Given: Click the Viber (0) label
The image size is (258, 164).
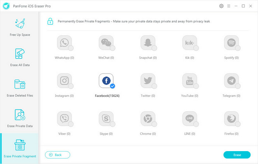Looking at the screenshot, I should click(x=64, y=134).
